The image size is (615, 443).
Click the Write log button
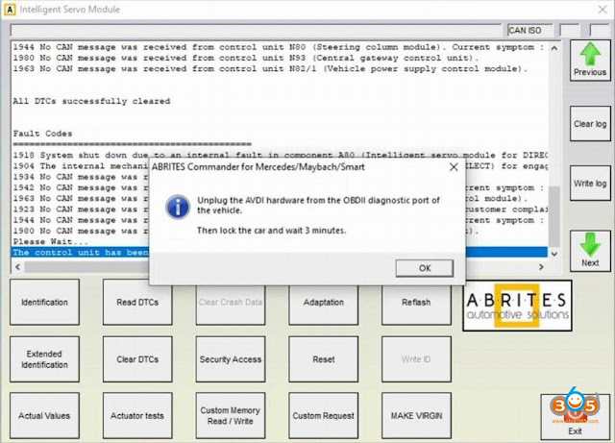coord(590,184)
